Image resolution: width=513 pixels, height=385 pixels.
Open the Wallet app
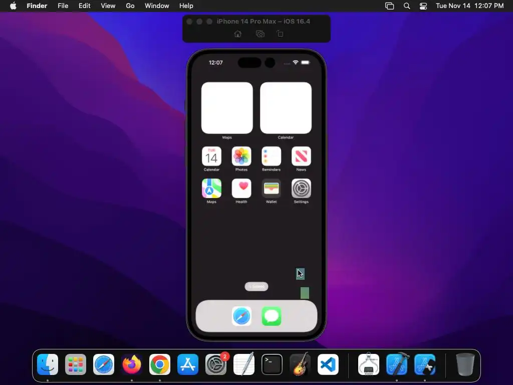pyautogui.click(x=271, y=188)
